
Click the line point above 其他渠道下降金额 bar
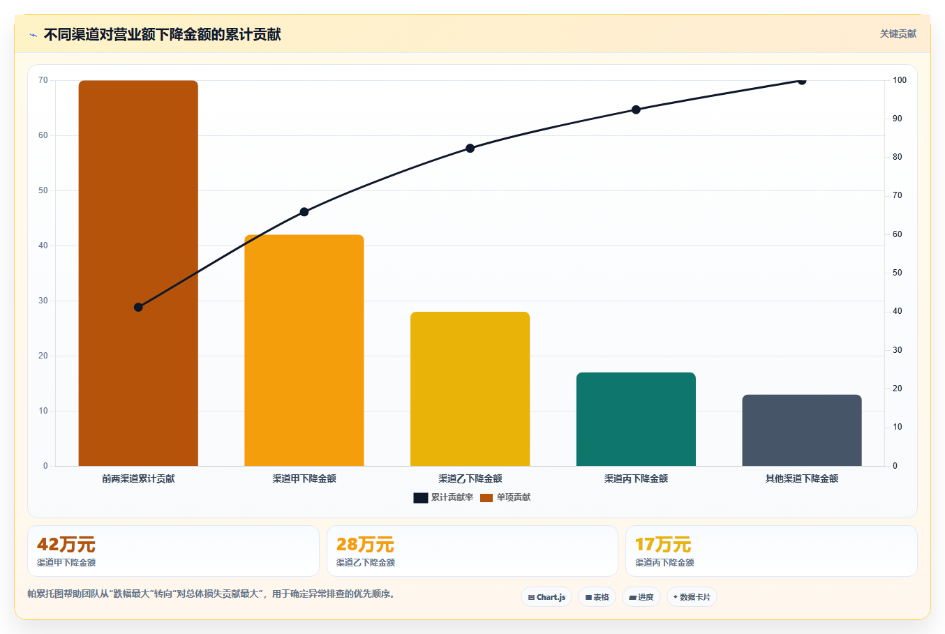pyautogui.click(x=802, y=80)
